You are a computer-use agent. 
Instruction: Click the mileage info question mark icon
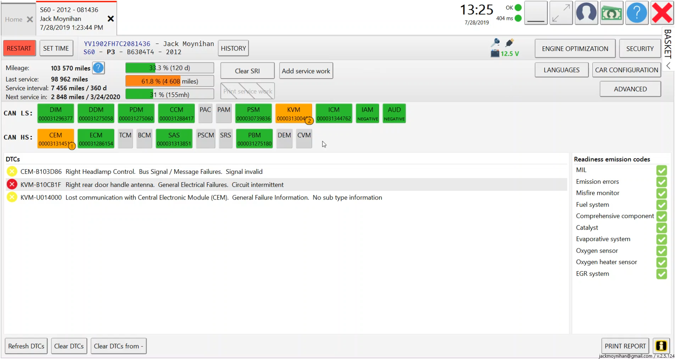(x=98, y=68)
